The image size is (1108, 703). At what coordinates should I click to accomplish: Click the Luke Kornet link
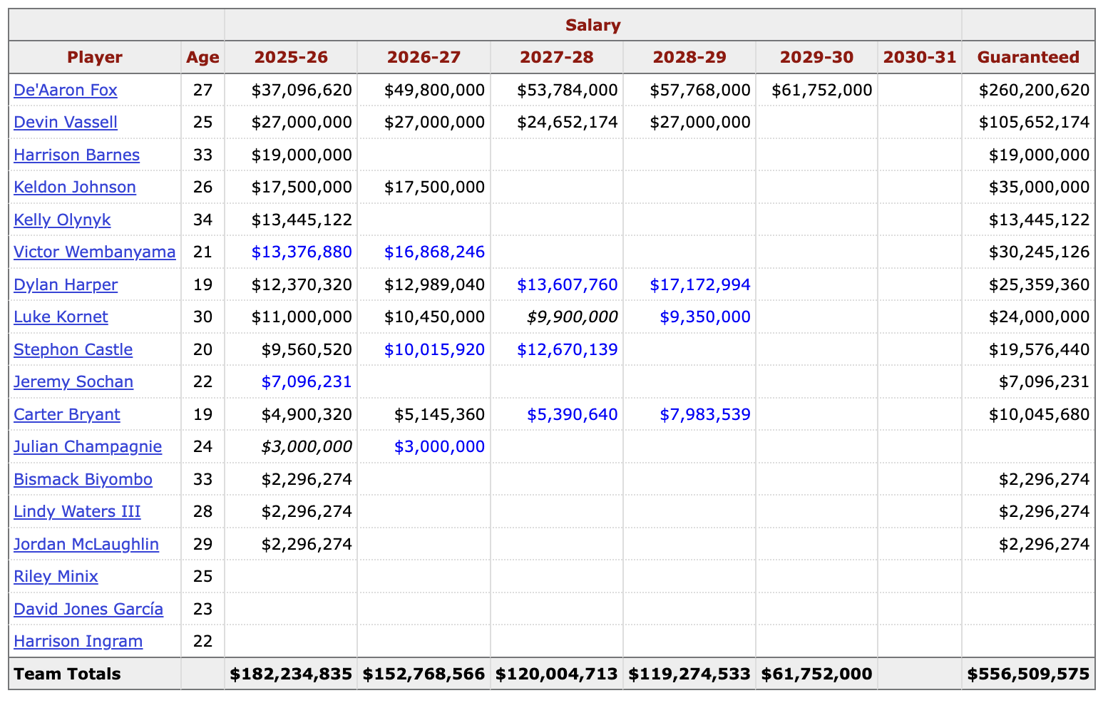pyautogui.click(x=61, y=317)
